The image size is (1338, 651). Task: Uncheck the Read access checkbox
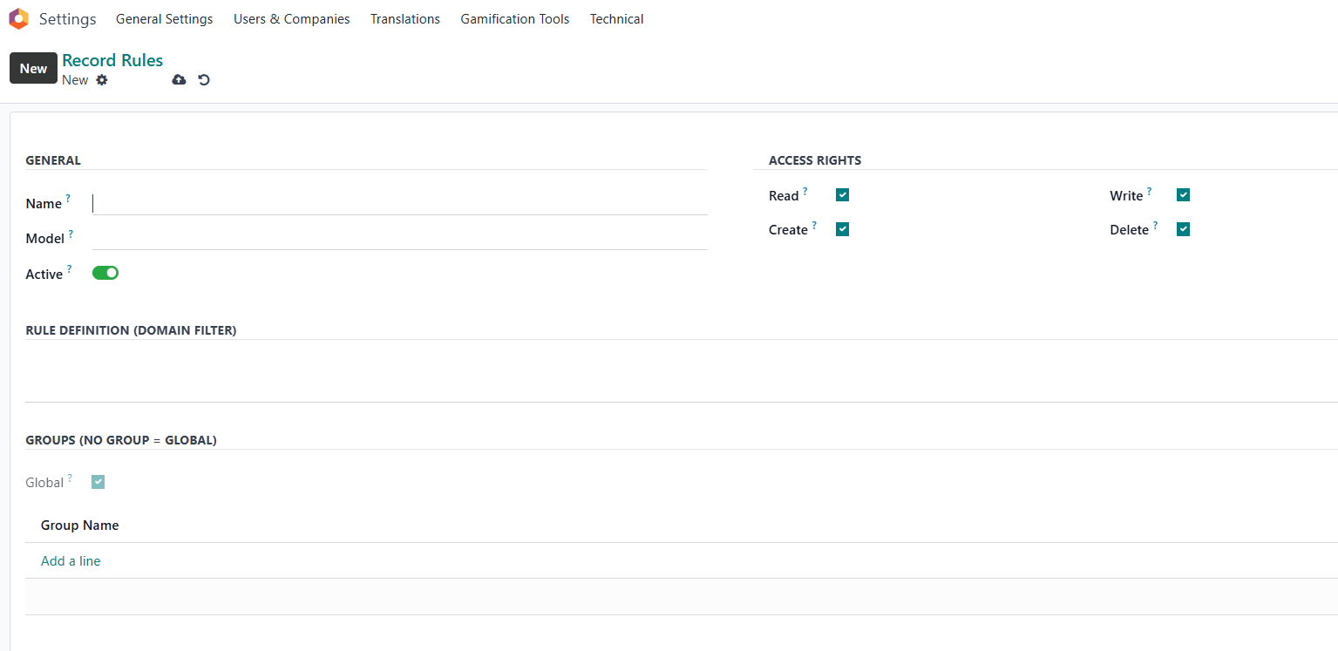(842, 195)
